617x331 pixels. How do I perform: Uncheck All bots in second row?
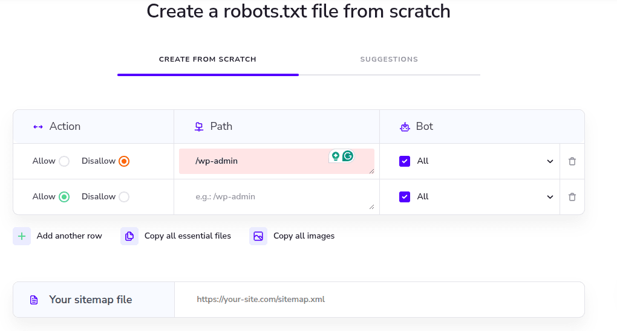coord(405,197)
